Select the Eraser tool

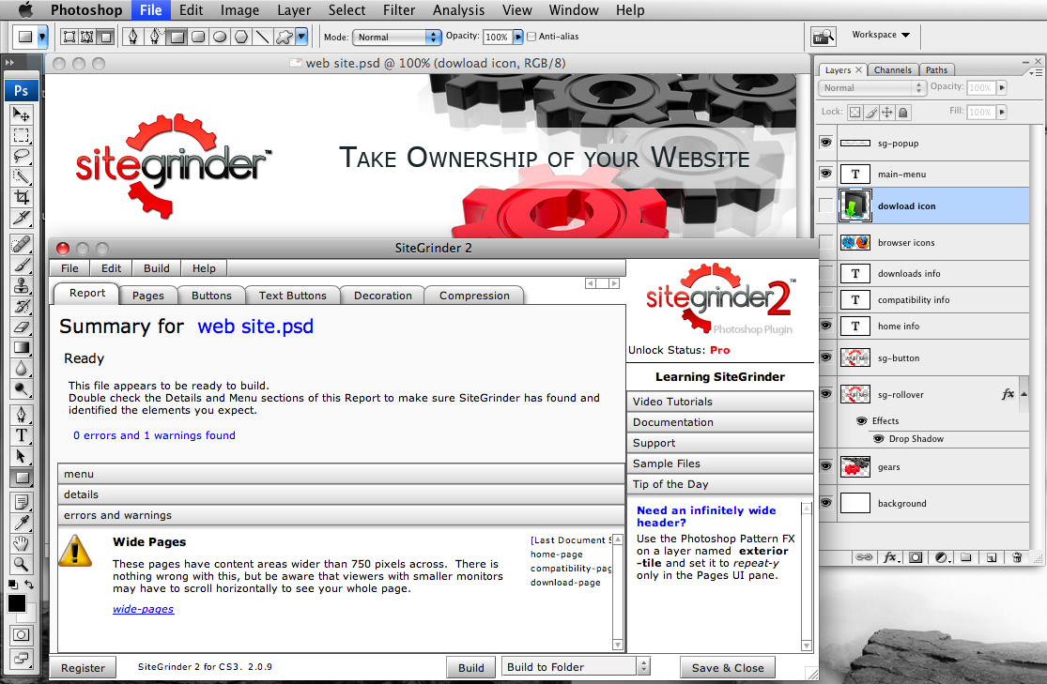(x=22, y=327)
